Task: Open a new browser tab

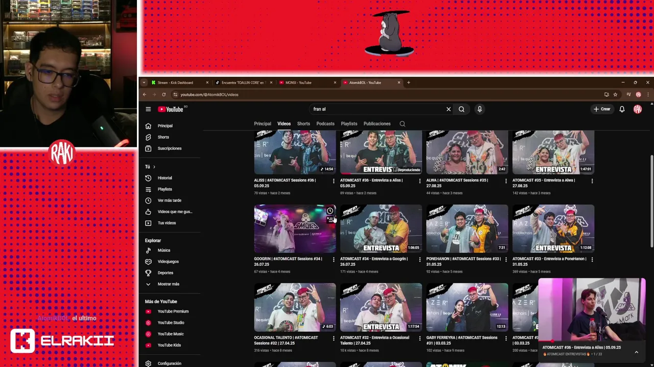Action: click(408, 83)
